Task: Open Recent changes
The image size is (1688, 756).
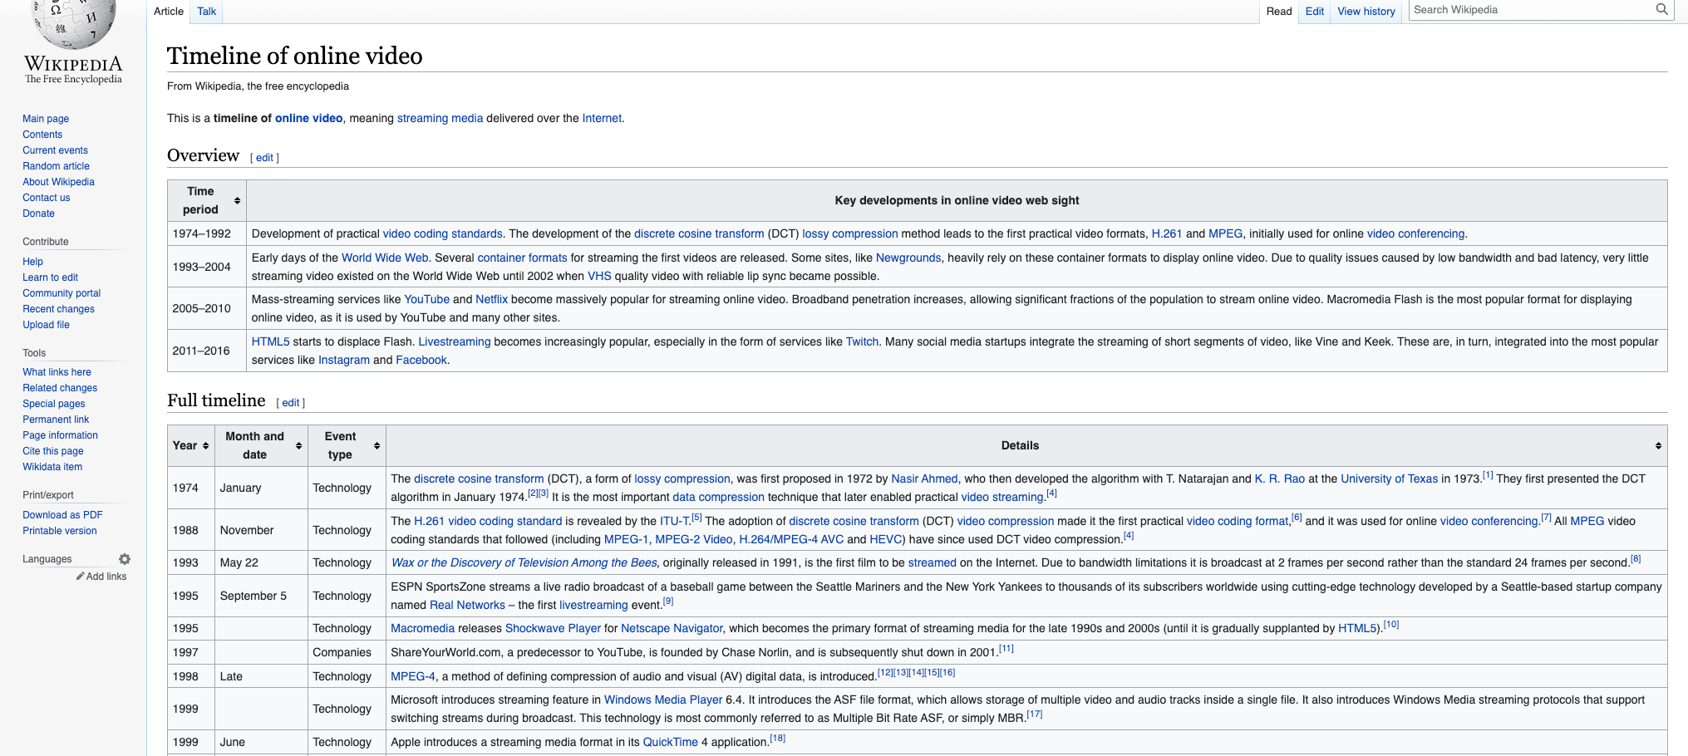Action: click(x=58, y=309)
